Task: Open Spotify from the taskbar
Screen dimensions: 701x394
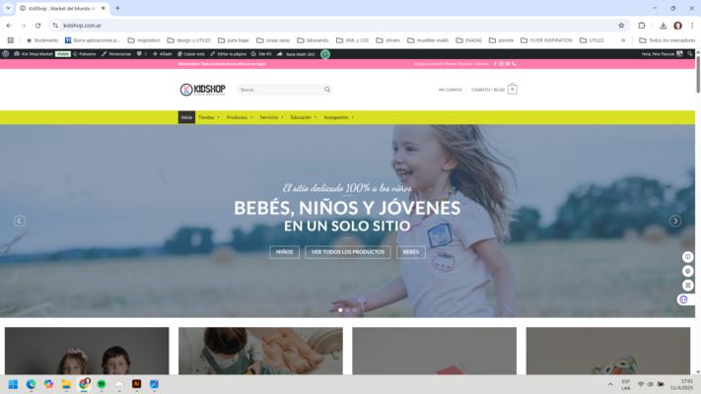Action: [x=102, y=384]
